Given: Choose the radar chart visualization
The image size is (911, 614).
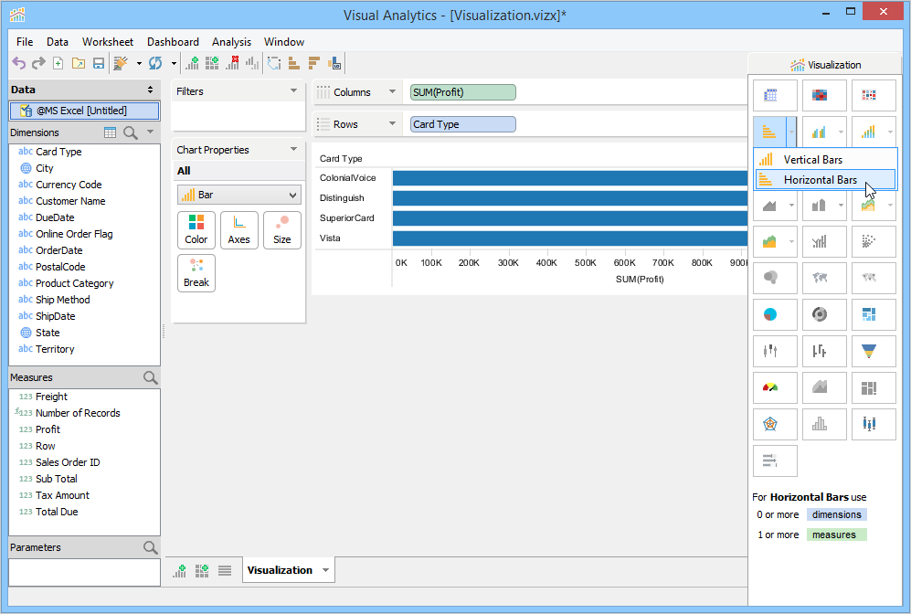Looking at the screenshot, I should pyautogui.click(x=770, y=423).
